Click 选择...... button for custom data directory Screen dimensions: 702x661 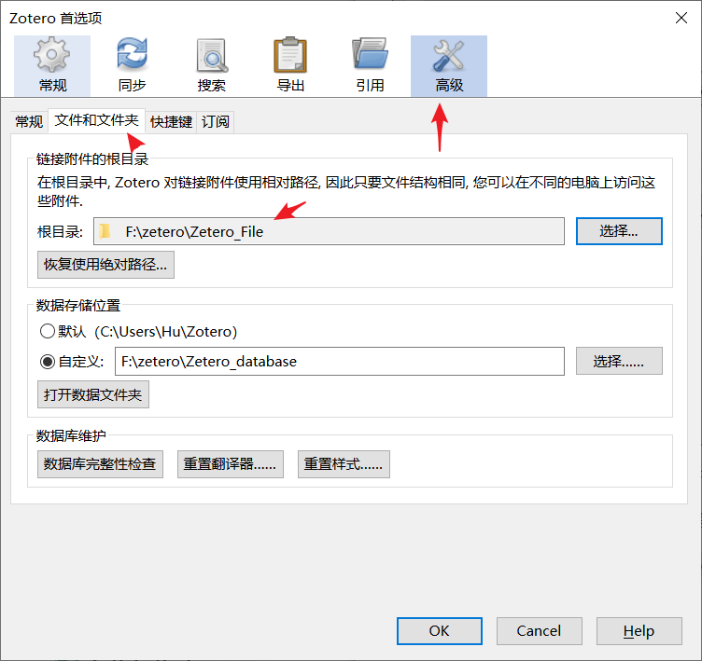pos(619,361)
